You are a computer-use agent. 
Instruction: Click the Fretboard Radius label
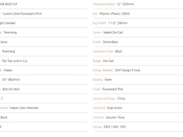pos(104,4)
